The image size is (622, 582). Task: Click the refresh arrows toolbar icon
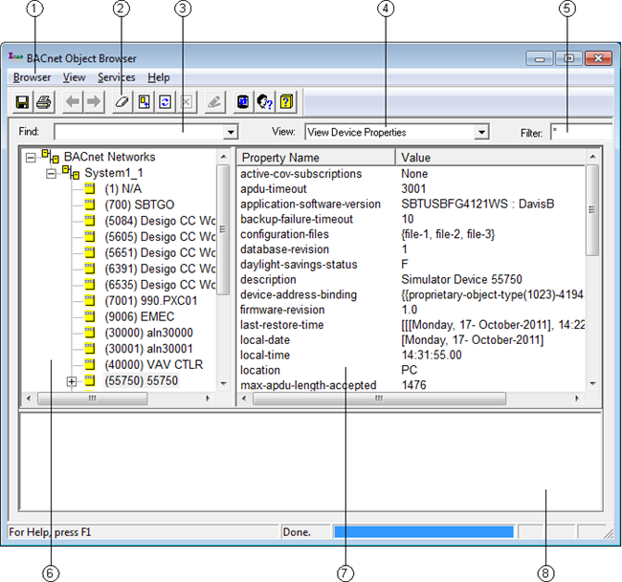click(x=165, y=101)
